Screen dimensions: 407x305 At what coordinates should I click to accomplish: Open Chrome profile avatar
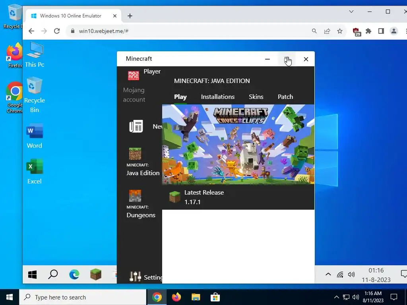click(x=394, y=31)
